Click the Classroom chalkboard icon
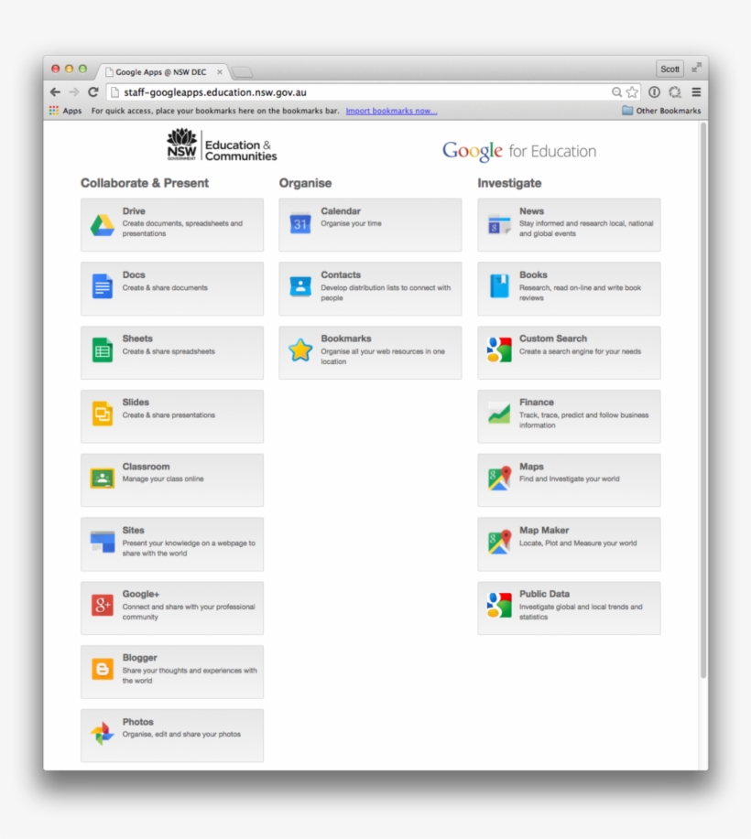Viewport: 751px width, 839px height. 102,478
